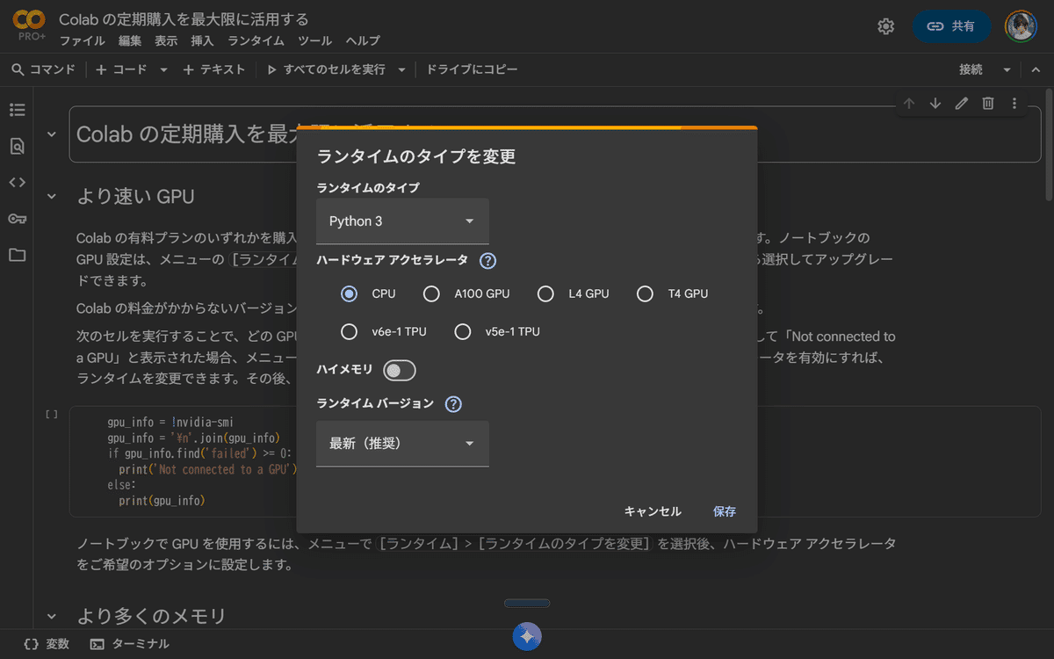Image resolution: width=1054 pixels, height=659 pixels.
Task: Select the L4 GPU option
Action: [545, 294]
